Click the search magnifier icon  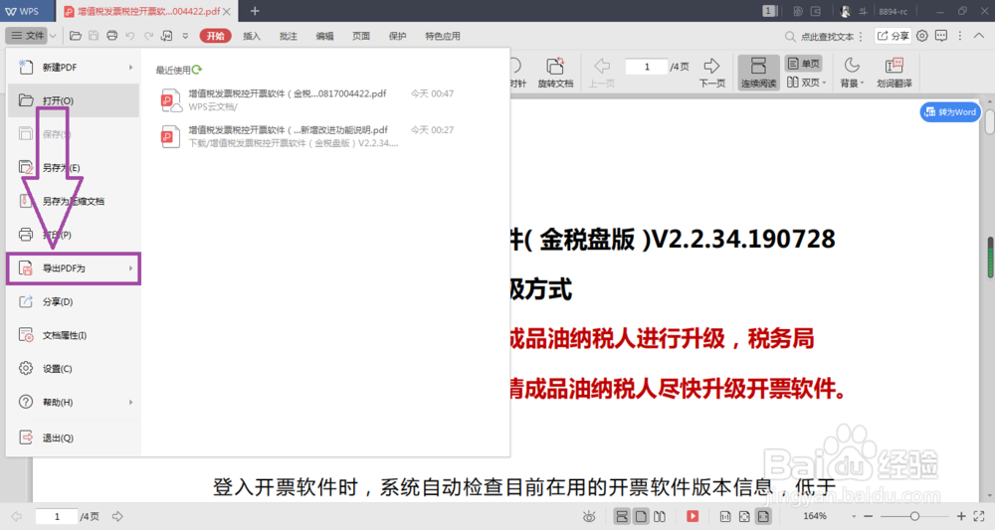[x=790, y=37]
